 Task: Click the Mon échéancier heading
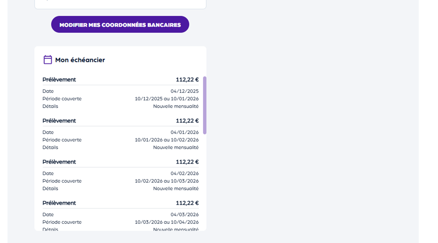click(80, 60)
